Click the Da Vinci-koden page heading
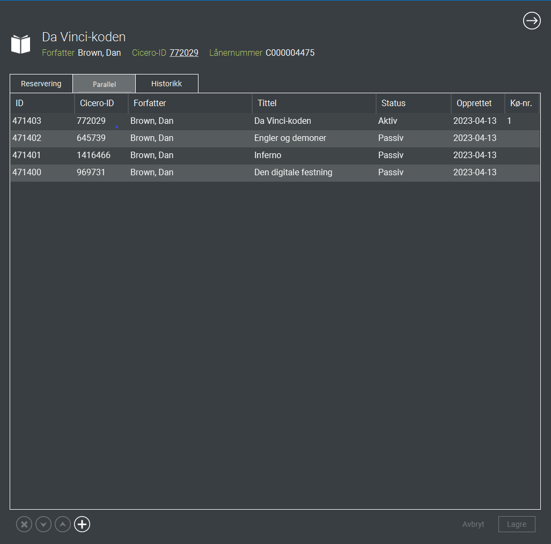Screen dimensions: 551x544 (84, 37)
